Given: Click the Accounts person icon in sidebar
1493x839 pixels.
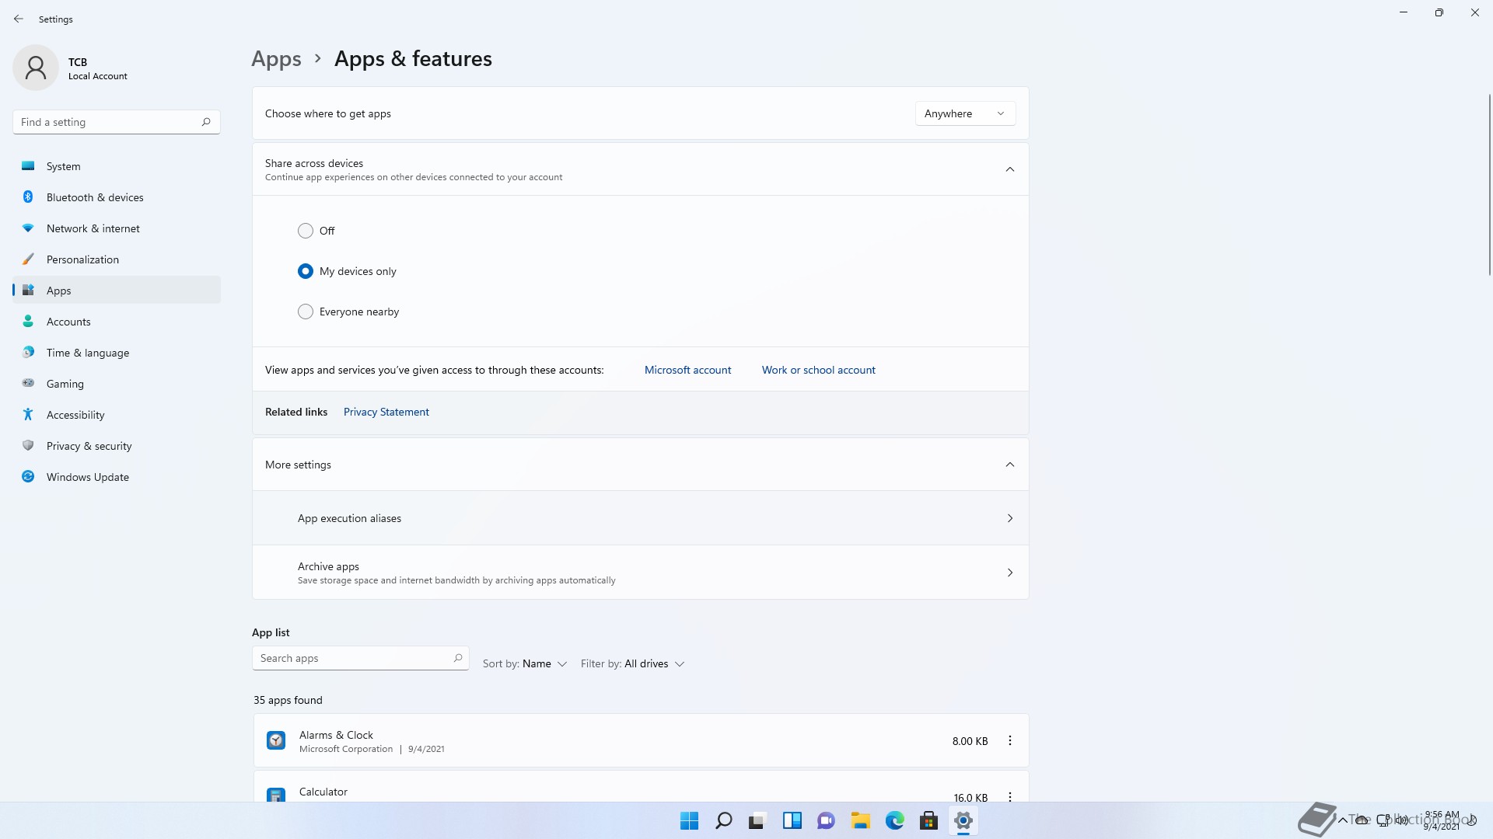Looking at the screenshot, I should click(28, 322).
